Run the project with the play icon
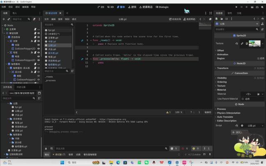 [236, 7]
